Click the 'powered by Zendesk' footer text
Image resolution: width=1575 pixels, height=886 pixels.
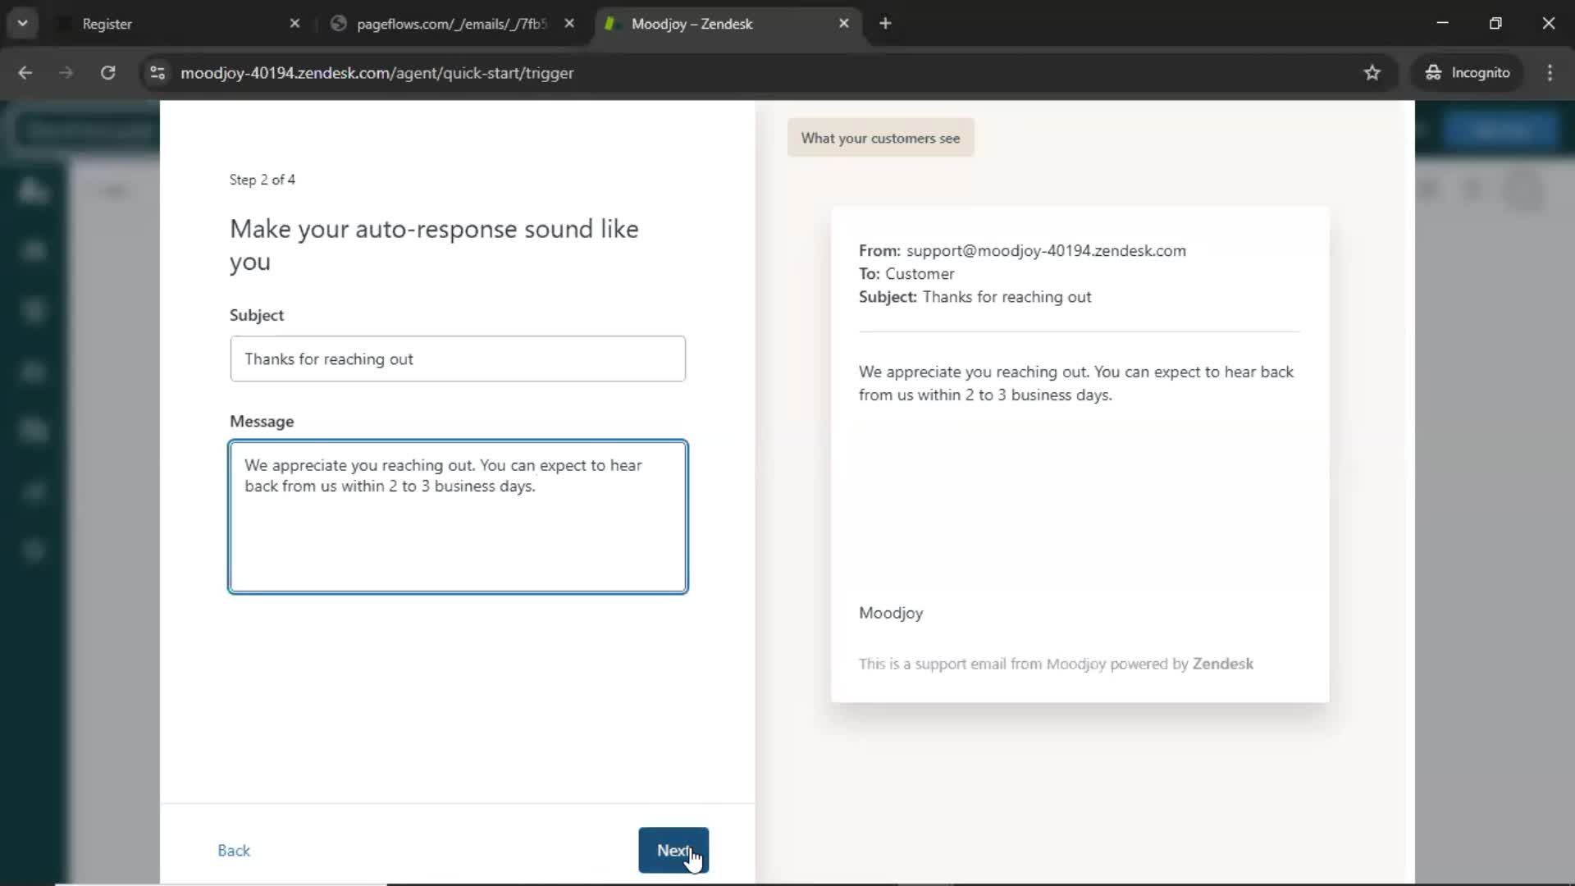coord(1181,664)
